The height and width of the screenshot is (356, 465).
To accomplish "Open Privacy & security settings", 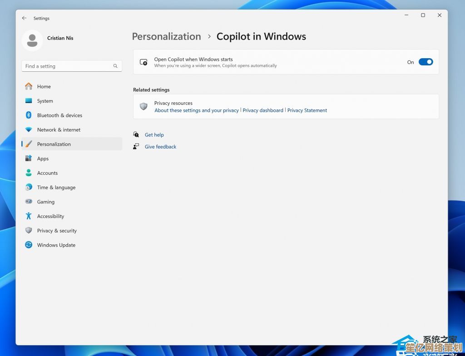I will pos(72,231).
